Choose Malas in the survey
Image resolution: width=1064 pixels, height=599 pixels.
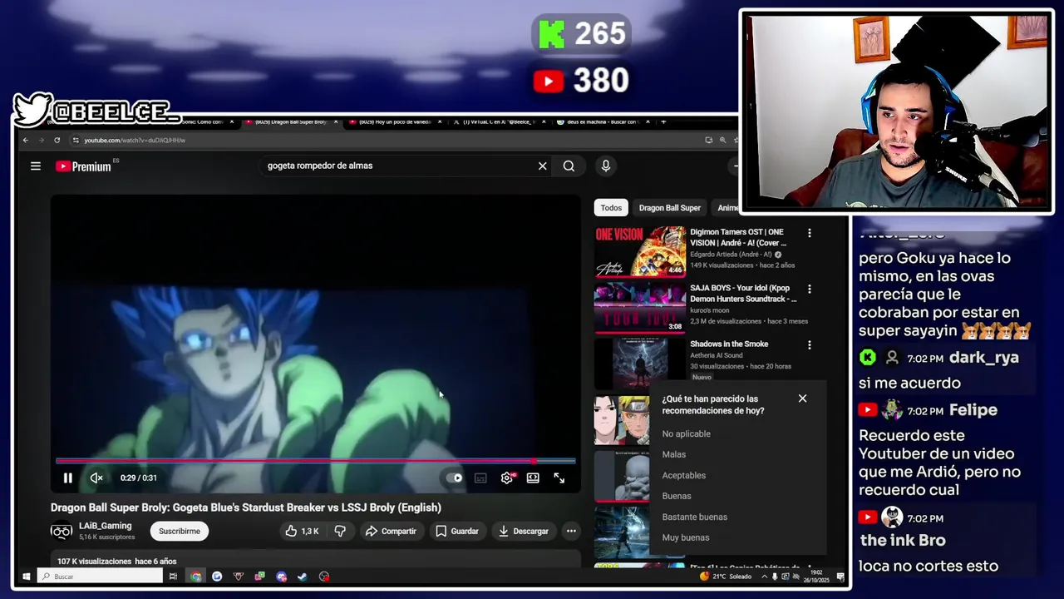(x=674, y=455)
